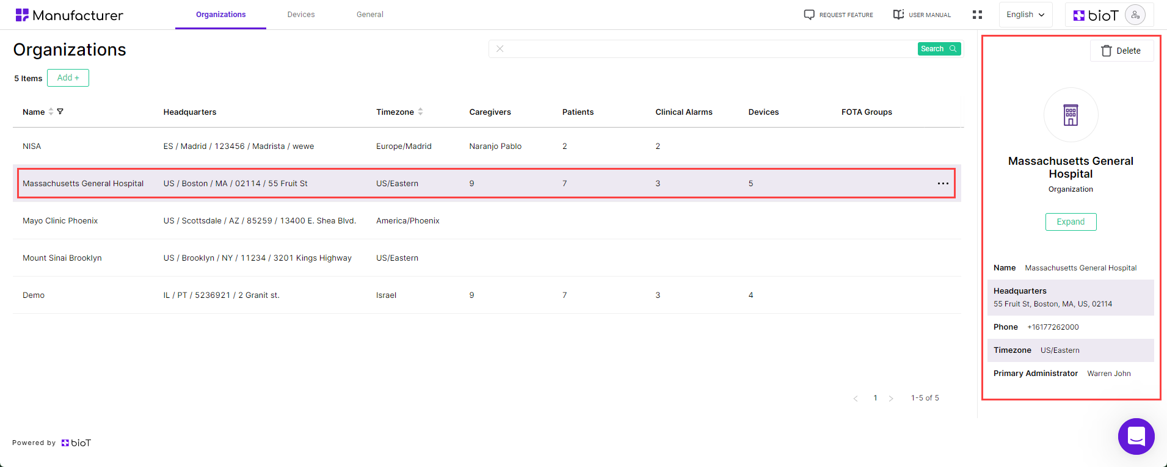Click the bioT logo in footer

[x=76, y=443]
